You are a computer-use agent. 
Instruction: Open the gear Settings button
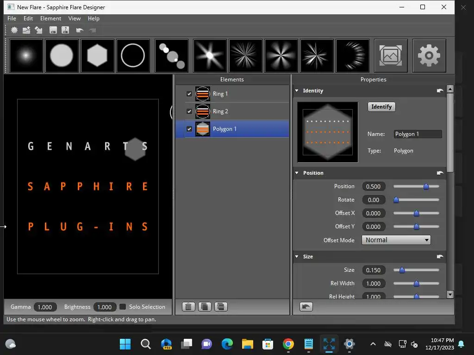429,55
